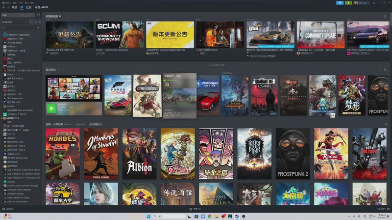The height and width of the screenshot is (220, 392).
Task: Open the Rogue Prince of Persia cover
Action: tap(331, 154)
